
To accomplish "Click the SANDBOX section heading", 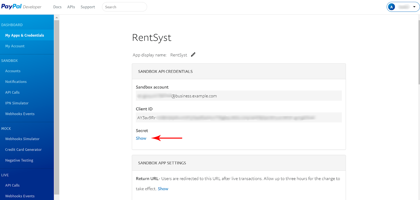I will click(x=9, y=61).
